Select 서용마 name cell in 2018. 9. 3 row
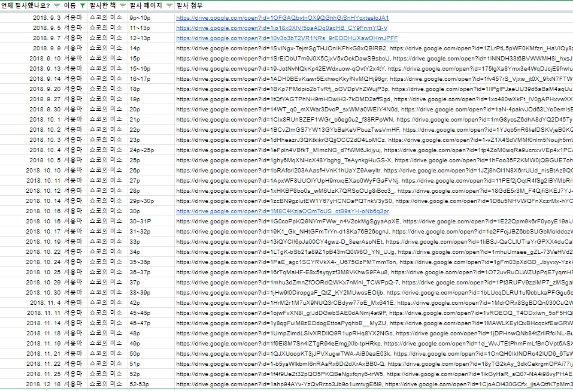 point(74,17)
